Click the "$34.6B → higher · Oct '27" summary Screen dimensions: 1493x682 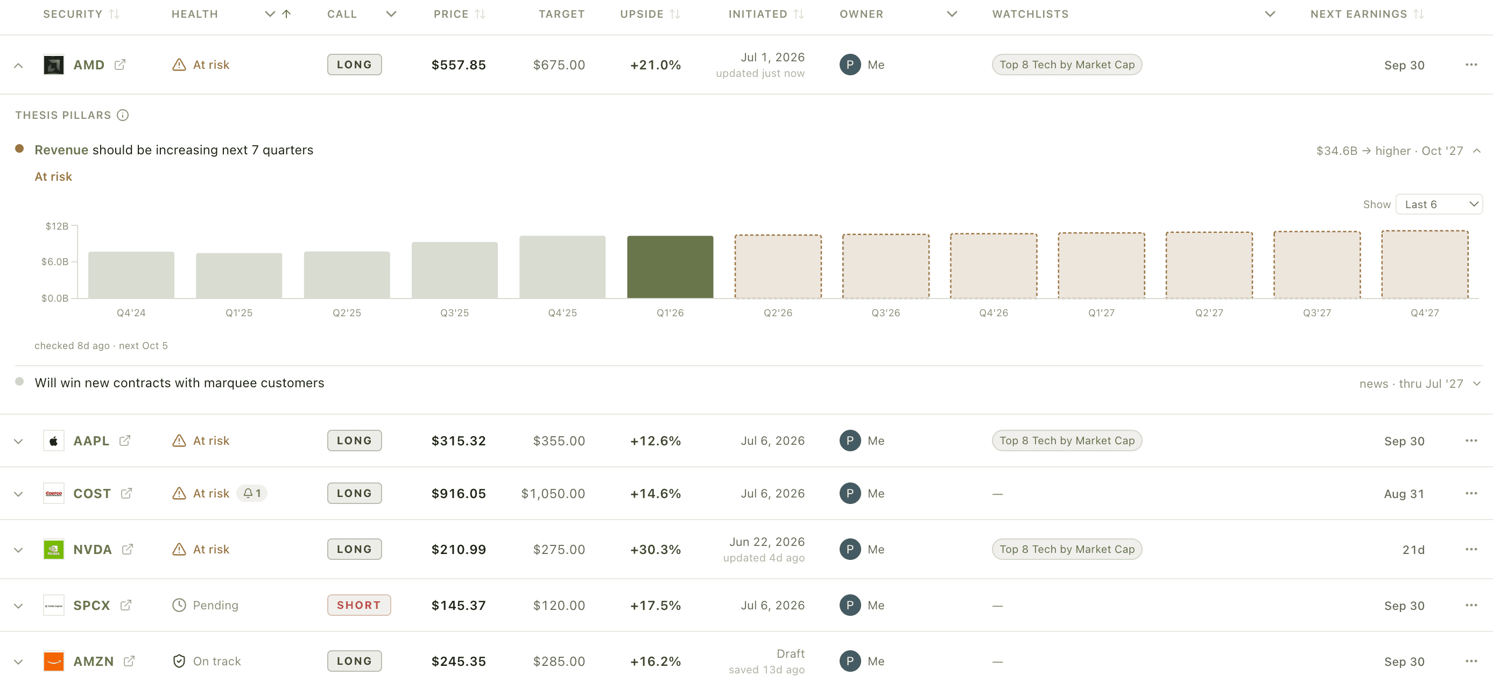pos(1389,151)
